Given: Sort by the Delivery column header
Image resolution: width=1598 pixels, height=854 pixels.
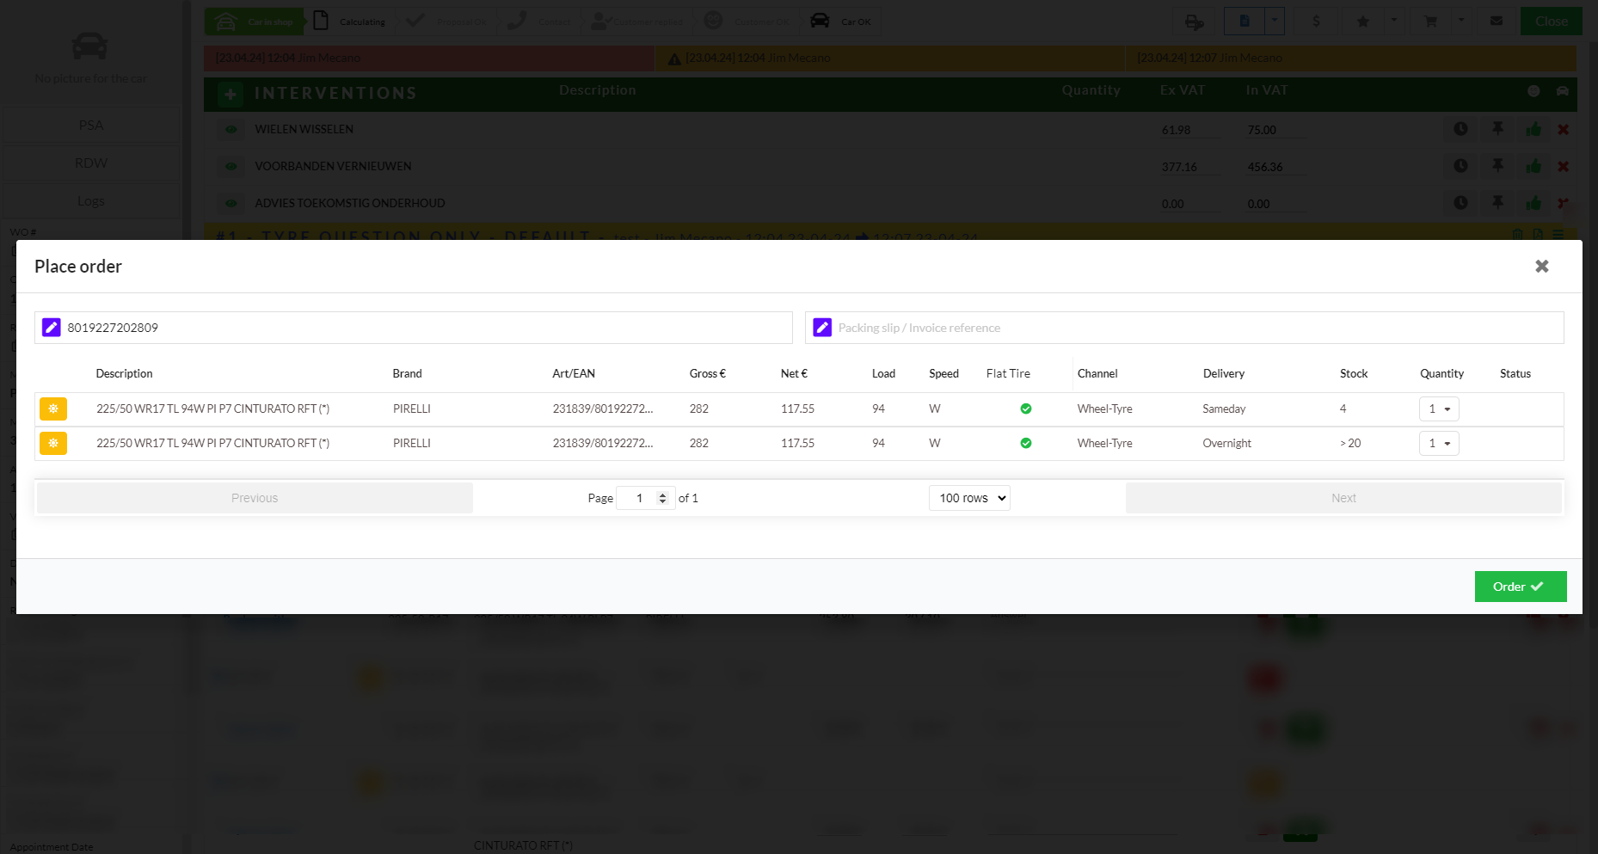Looking at the screenshot, I should coord(1224,373).
